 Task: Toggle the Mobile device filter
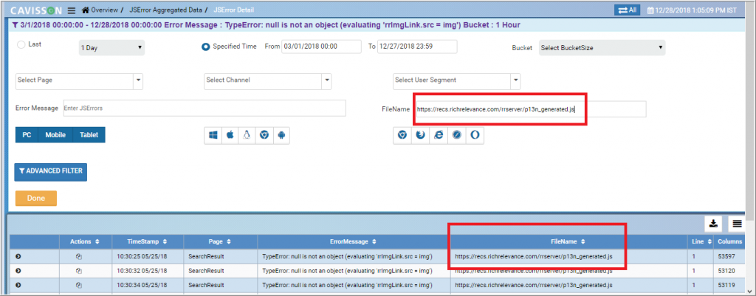click(55, 136)
